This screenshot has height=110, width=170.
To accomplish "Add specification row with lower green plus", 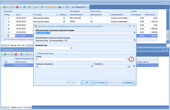I will tap(5, 54).
